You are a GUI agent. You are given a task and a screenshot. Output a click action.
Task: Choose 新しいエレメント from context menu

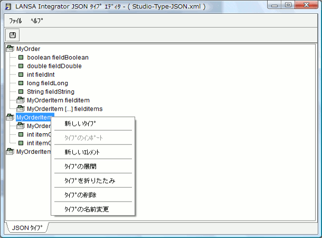[93, 152]
